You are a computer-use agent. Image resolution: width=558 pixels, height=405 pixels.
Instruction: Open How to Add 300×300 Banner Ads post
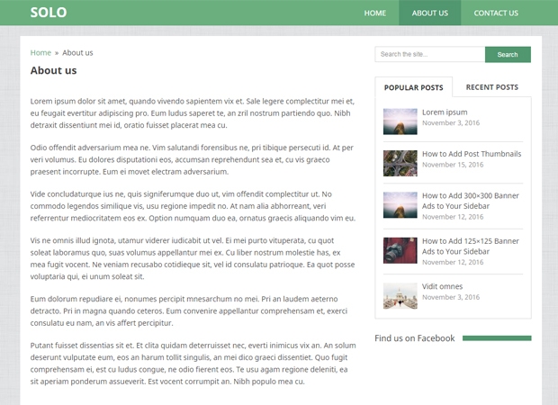pyautogui.click(x=471, y=201)
